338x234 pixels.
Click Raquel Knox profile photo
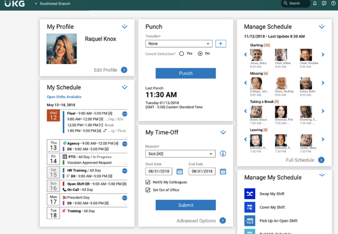point(62,49)
